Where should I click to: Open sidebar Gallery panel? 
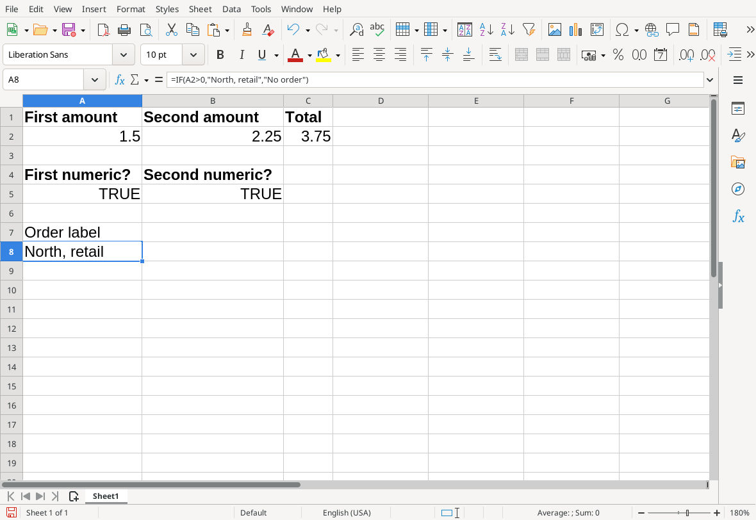(737, 162)
